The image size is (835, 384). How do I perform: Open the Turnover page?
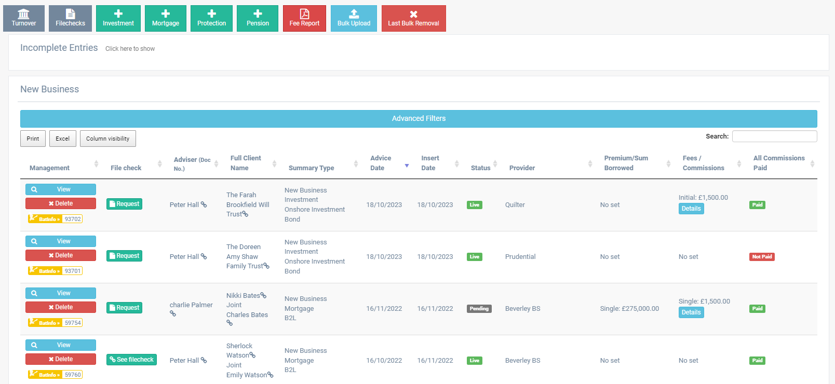pyautogui.click(x=24, y=19)
